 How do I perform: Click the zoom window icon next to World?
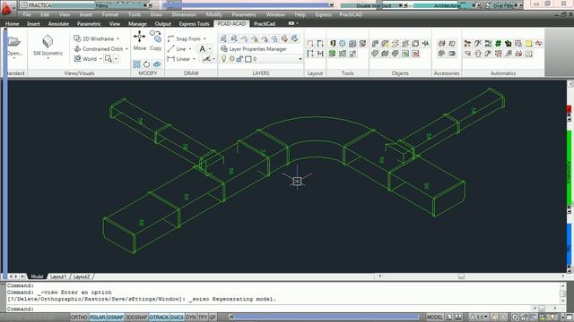pyautogui.click(x=109, y=59)
